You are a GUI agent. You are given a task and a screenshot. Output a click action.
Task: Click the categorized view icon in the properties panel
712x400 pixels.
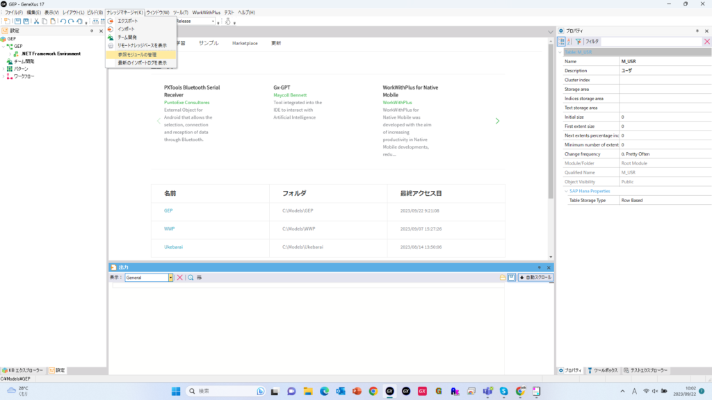click(x=562, y=42)
